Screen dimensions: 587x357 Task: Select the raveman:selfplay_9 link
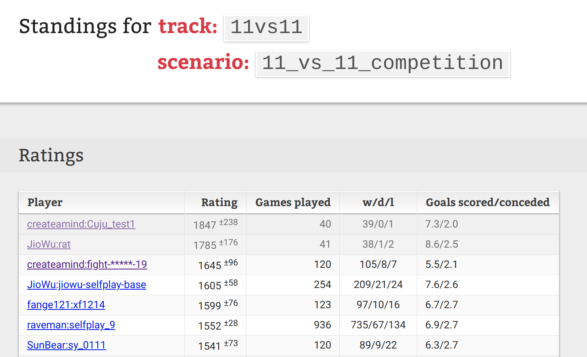click(71, 325)
